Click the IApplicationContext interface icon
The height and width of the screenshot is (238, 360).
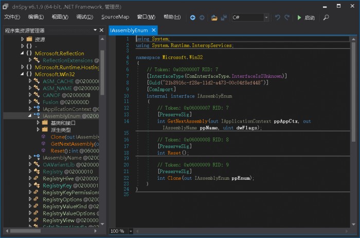pyautogui.click(x=37, y=108)
